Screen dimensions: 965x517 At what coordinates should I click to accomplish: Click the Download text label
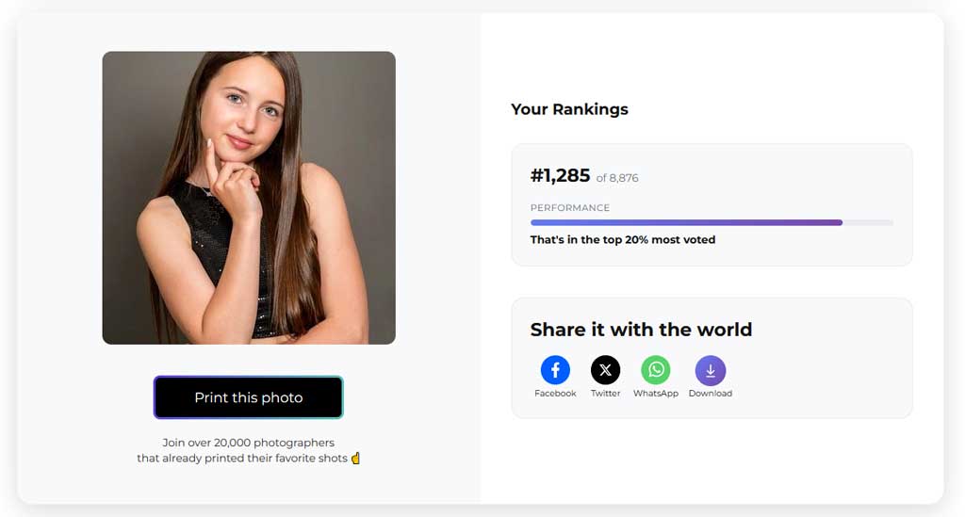710,394
